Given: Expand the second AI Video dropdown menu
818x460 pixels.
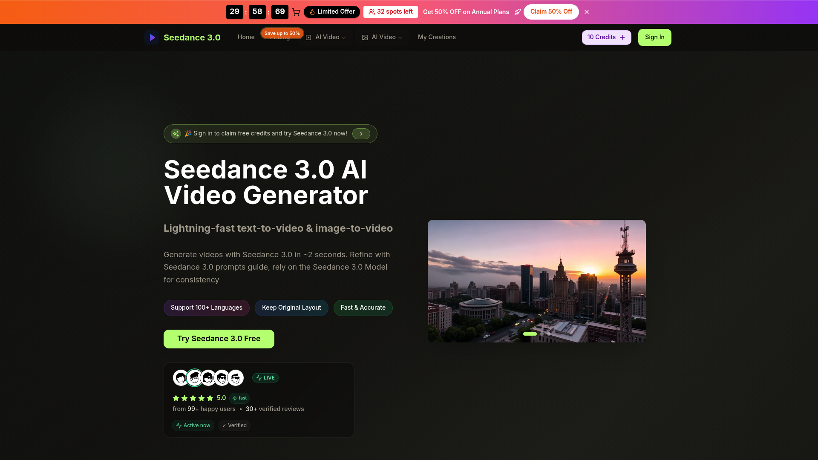Looking at the screenshot, I should pos(400,37).
